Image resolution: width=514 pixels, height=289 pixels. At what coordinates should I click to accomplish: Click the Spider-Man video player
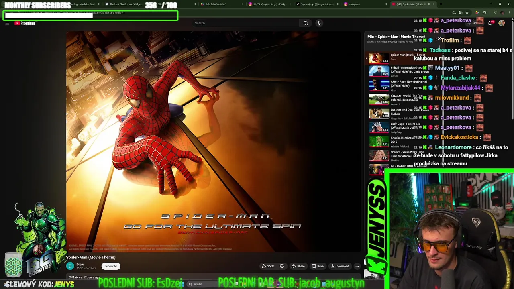(x=214, y=141)
